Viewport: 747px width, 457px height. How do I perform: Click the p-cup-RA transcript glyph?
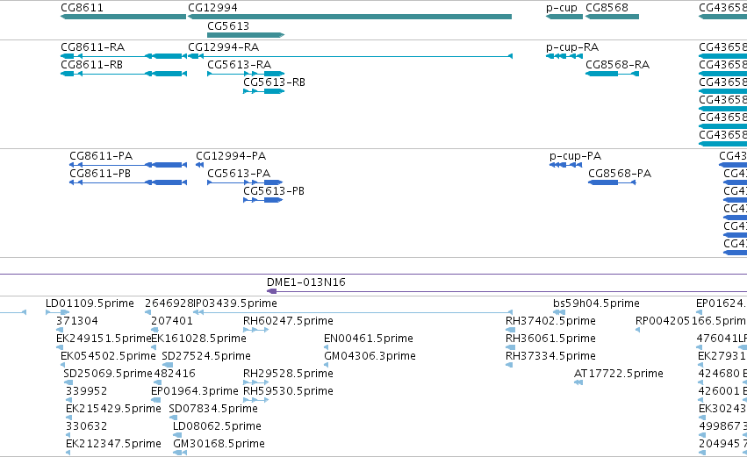pos(564,56)
